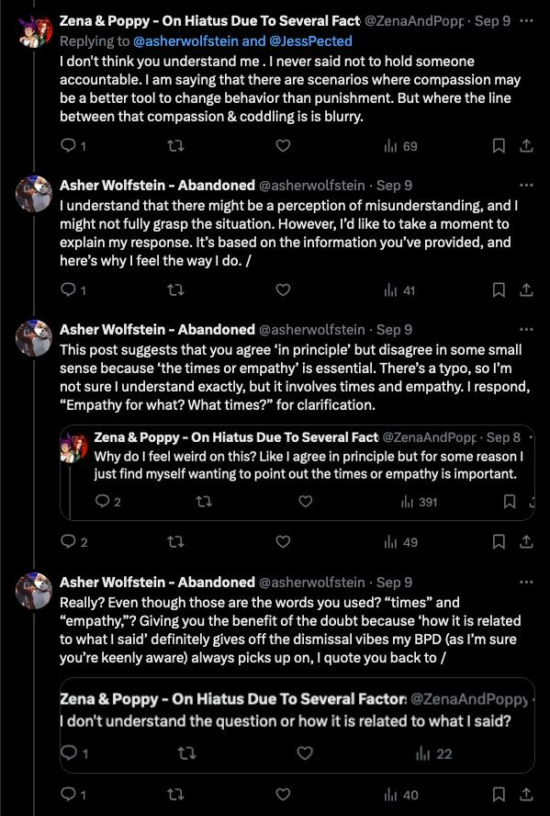Image resolution: width=550 pixels, height=816 pixels.
Task: Bookmark the tweet with 69 views
Action: coord(499,146)
